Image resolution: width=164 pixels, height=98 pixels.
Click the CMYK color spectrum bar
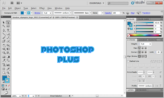pos(144,35)
